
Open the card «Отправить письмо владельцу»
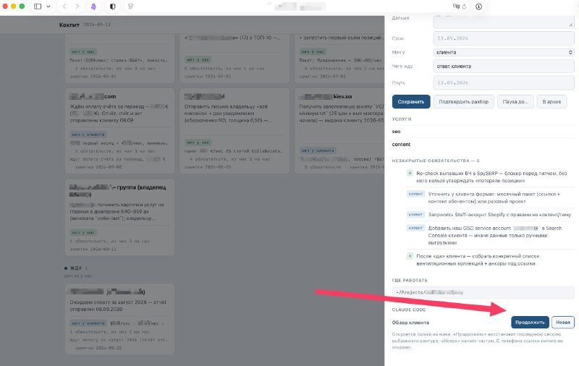pyautogui.click(x=234, y=131)
